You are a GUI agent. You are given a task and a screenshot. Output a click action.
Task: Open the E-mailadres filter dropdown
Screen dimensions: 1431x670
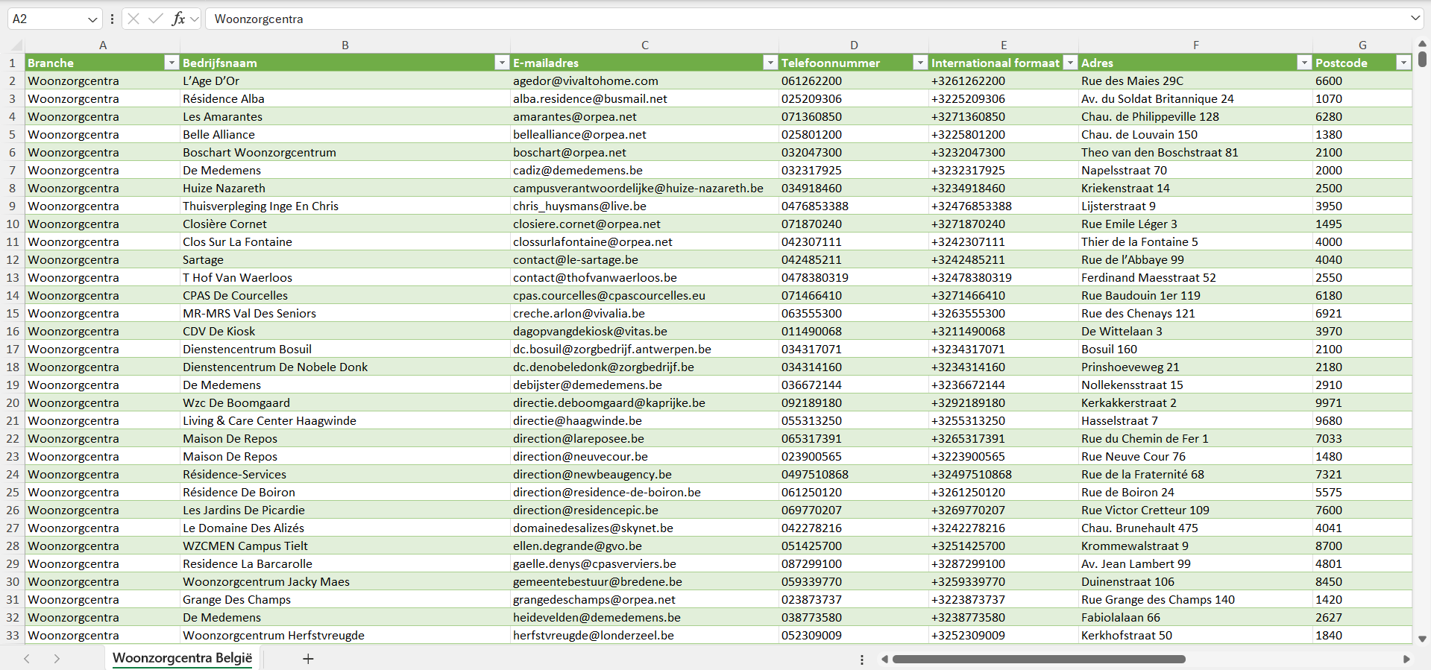pyautogui.click(x=770, y=63)
